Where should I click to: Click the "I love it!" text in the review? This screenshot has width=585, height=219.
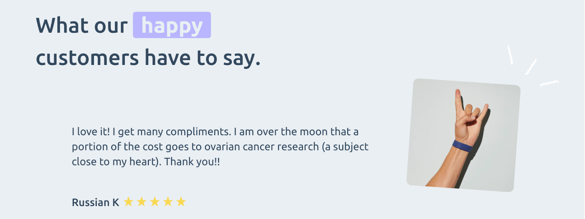pyautogui.click(x=91, y=132)
